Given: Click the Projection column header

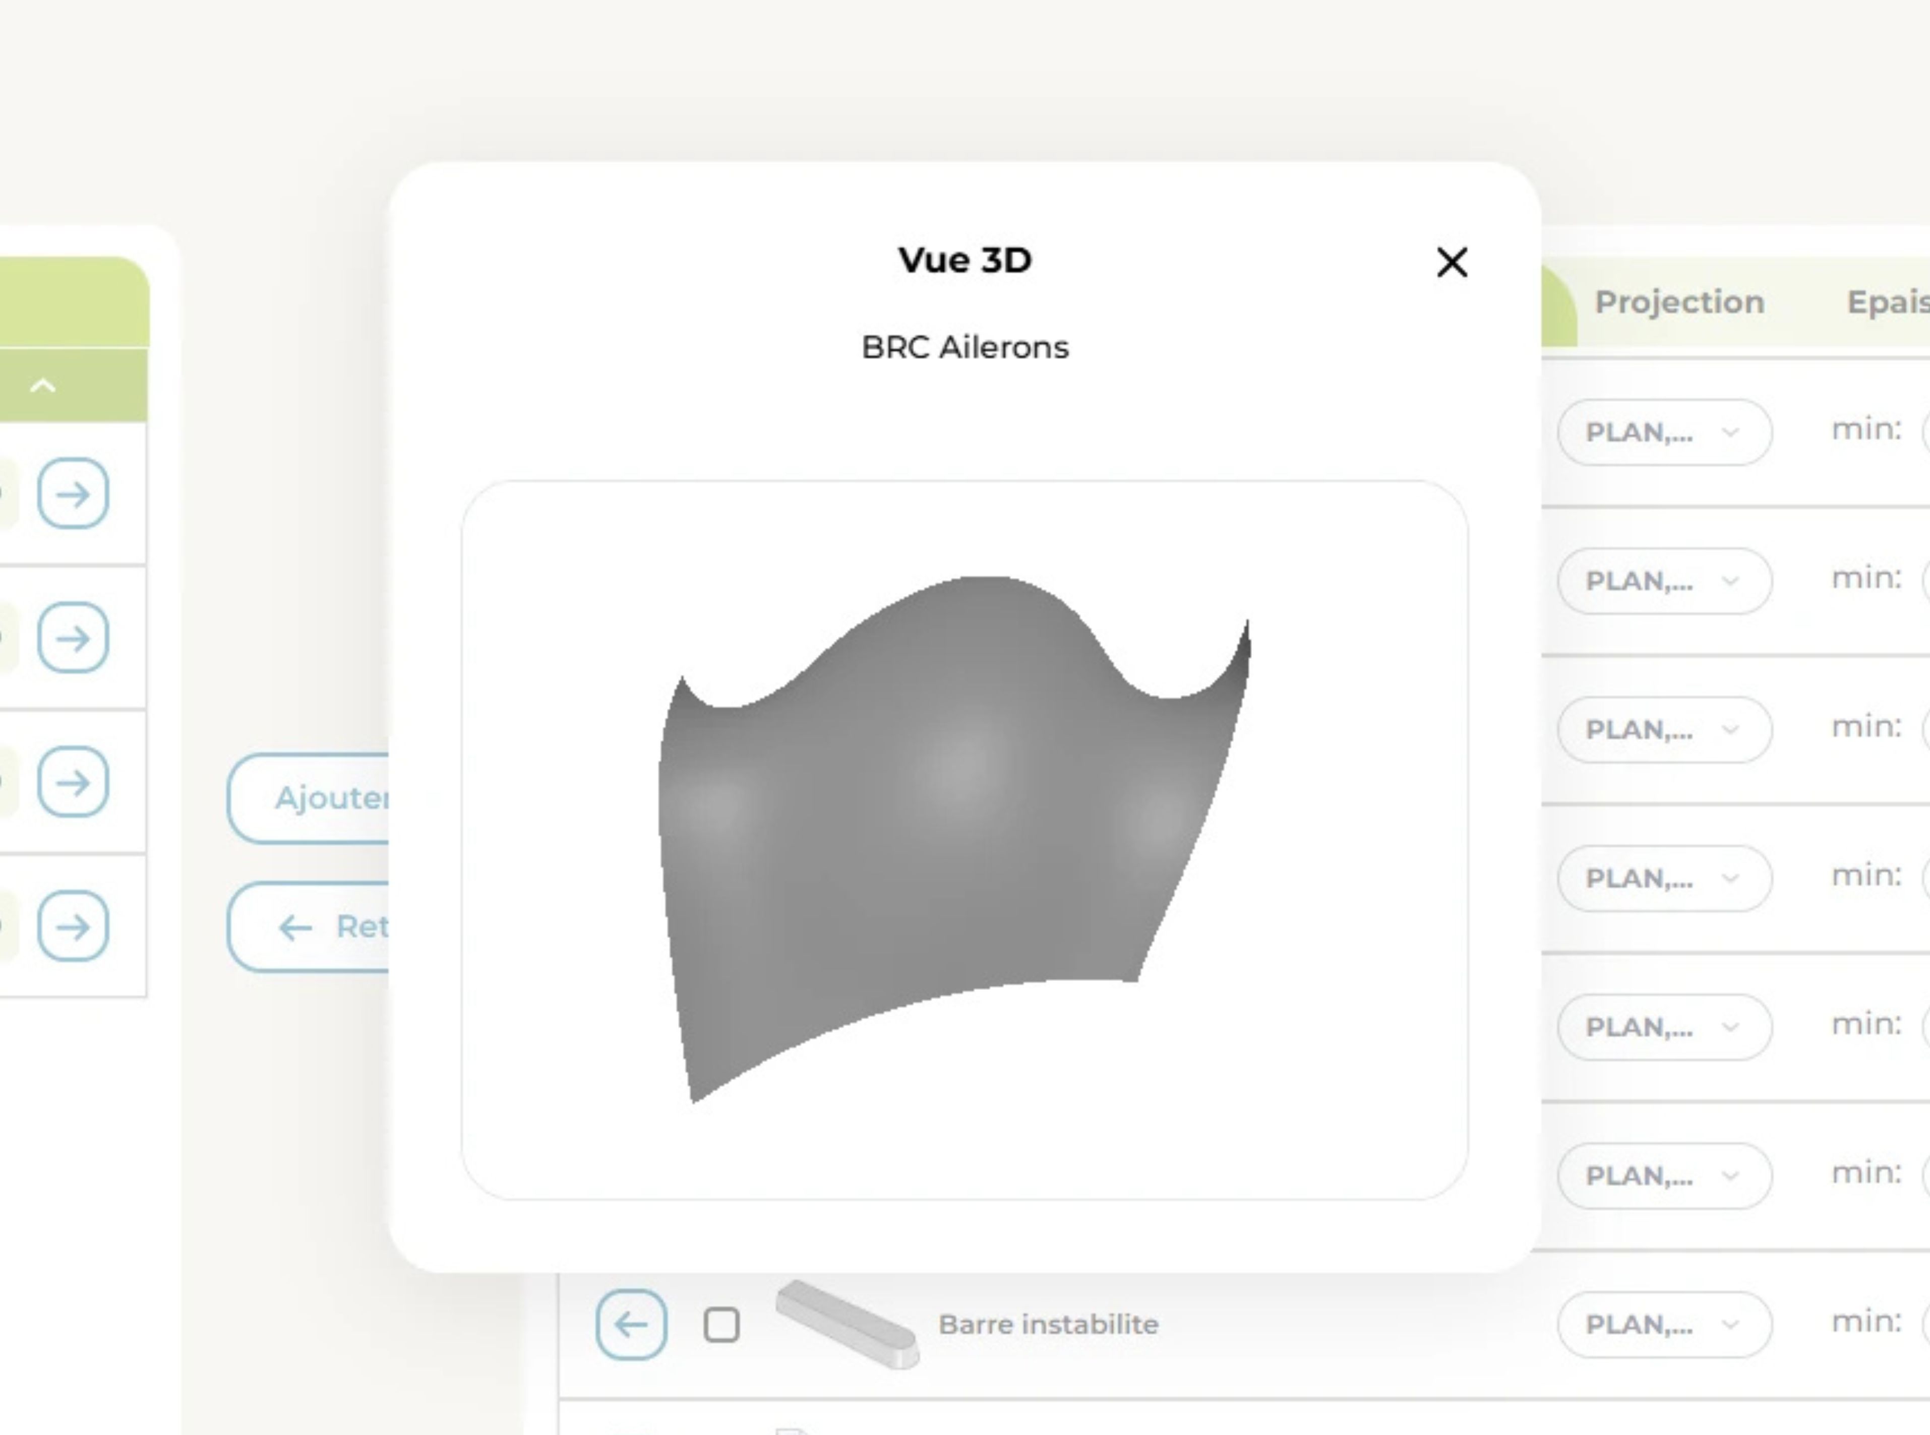Looking at the screenshot, I should pos(1679,301).
